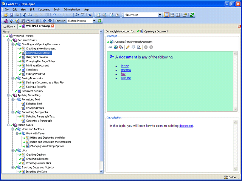Switch to the Library tab
The width and height of the screenshot is (242, 181).
point(9,26)
